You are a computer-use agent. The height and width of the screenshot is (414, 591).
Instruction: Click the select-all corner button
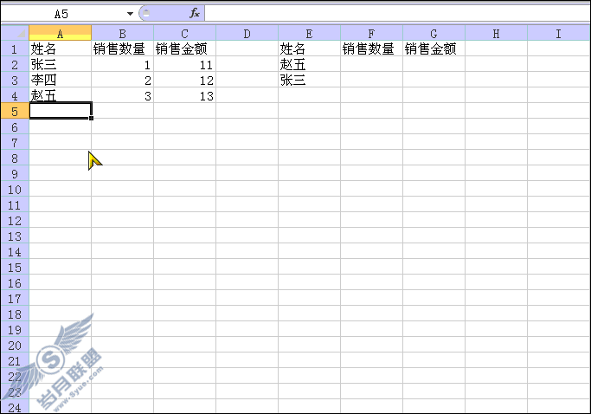click(x=15, y=33)
